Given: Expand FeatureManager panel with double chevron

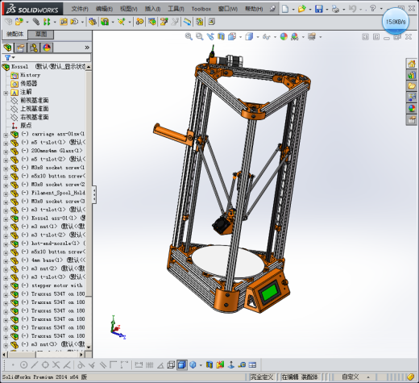Looking at the screenshot, I should tap(87, 48).
